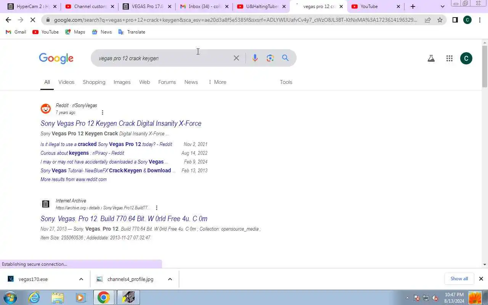The width and height of the screenshot is (488, 305).
Task: Select Web search filter
Action: pos(144,82)
